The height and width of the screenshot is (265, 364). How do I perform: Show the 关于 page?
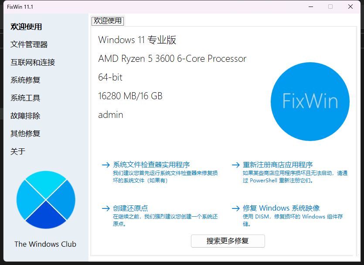[18, 151]
